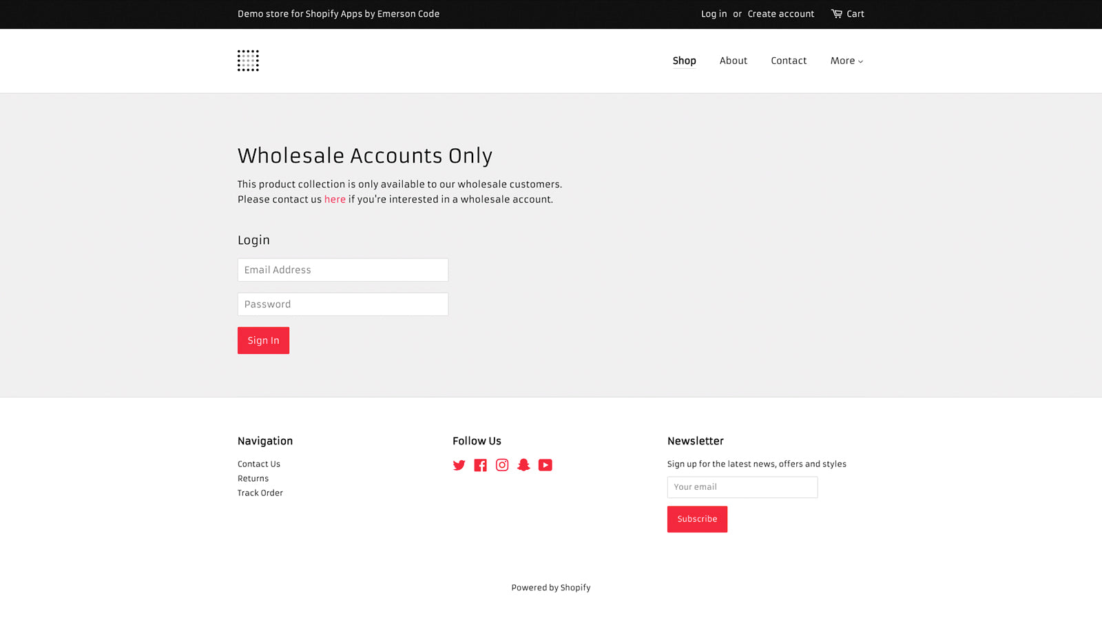The height and width of the screenshot is (620, 1102).
Task: Open the Track Order page
Action: point(260,493)
